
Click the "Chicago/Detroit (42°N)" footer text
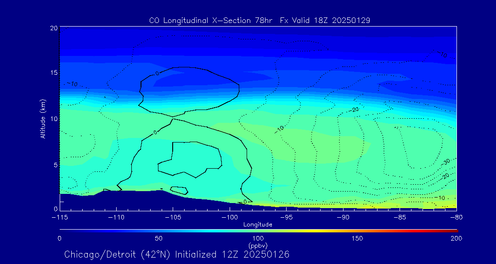tap(118, 254)
